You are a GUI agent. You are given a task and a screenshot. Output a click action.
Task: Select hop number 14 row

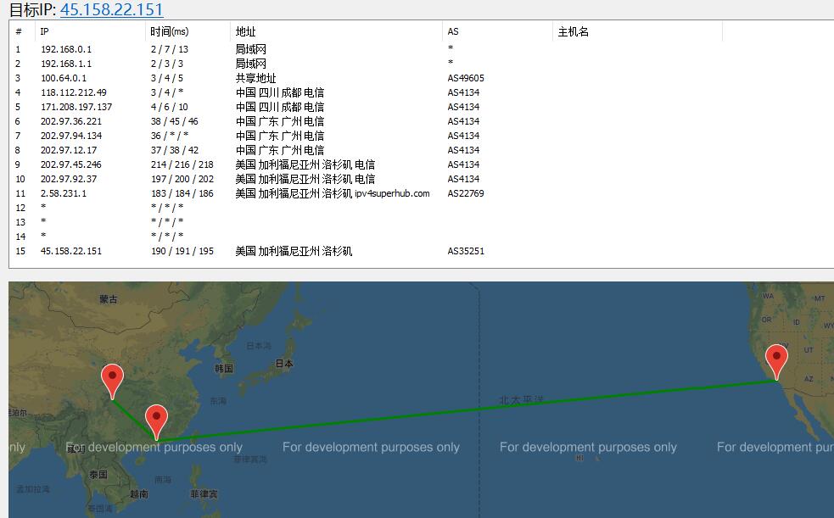click(20, 236)
